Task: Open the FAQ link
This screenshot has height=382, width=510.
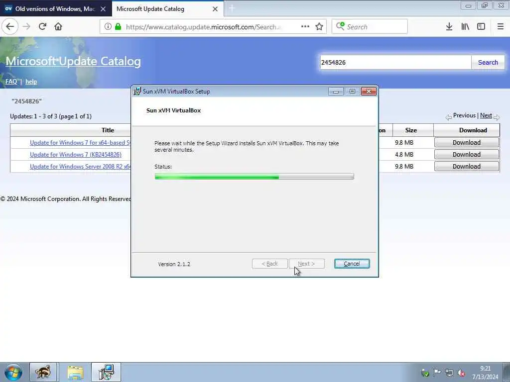Action: coord(11,82)
